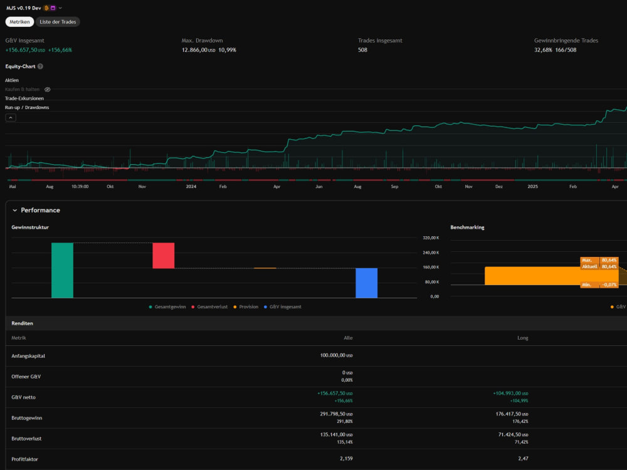Click the red Gesamtverlust bar
Screen dimensions: 627x470
164,256
